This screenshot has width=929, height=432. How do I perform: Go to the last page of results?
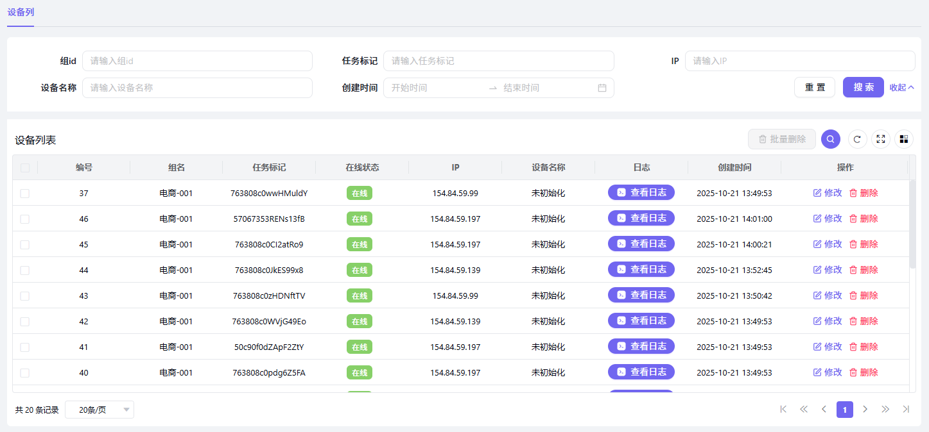pos(906,410)
